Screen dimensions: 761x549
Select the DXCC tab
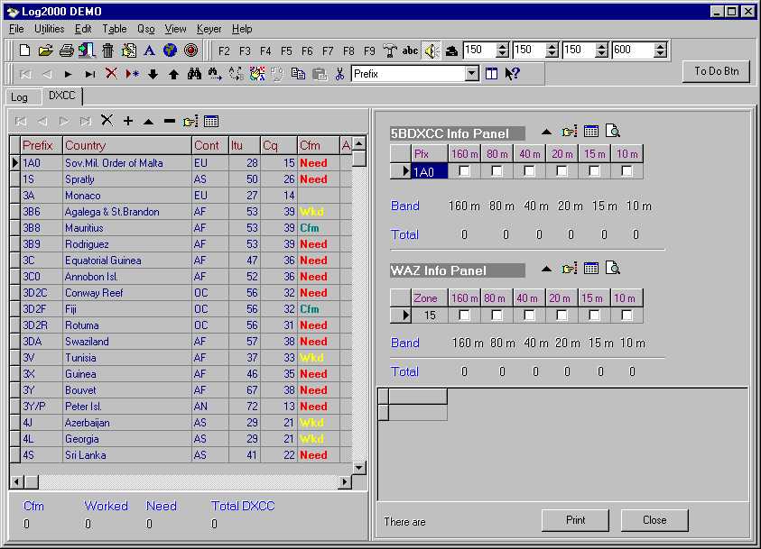click(x=62, y=96)
